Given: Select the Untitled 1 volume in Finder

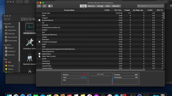Looking at the screenshot, I should [x=10, y=51].
